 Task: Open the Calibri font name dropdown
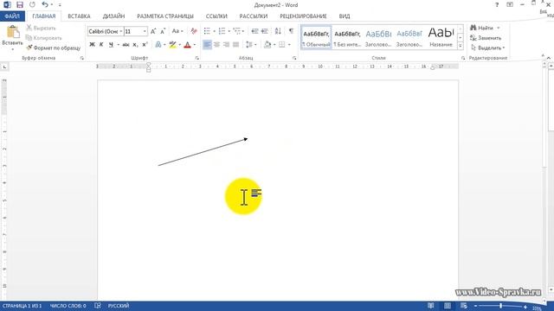click(121, 31)
